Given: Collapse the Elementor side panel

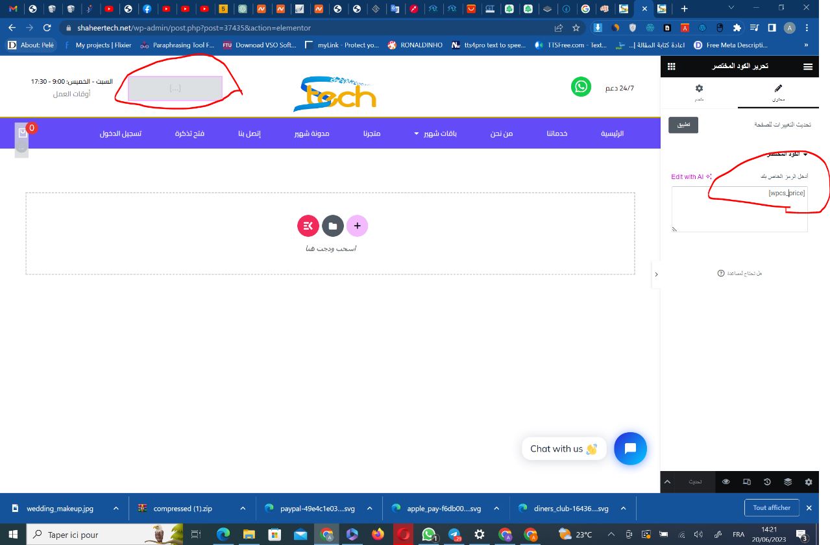Looking at the screenshot, I should (x=656, y=274).
